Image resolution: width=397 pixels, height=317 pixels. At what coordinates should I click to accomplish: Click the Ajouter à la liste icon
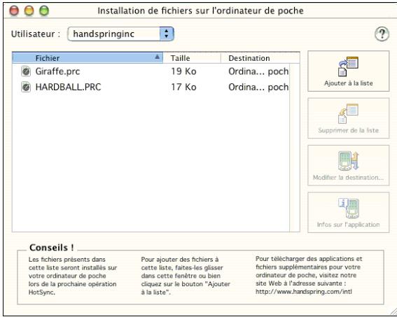pos(349,66)
